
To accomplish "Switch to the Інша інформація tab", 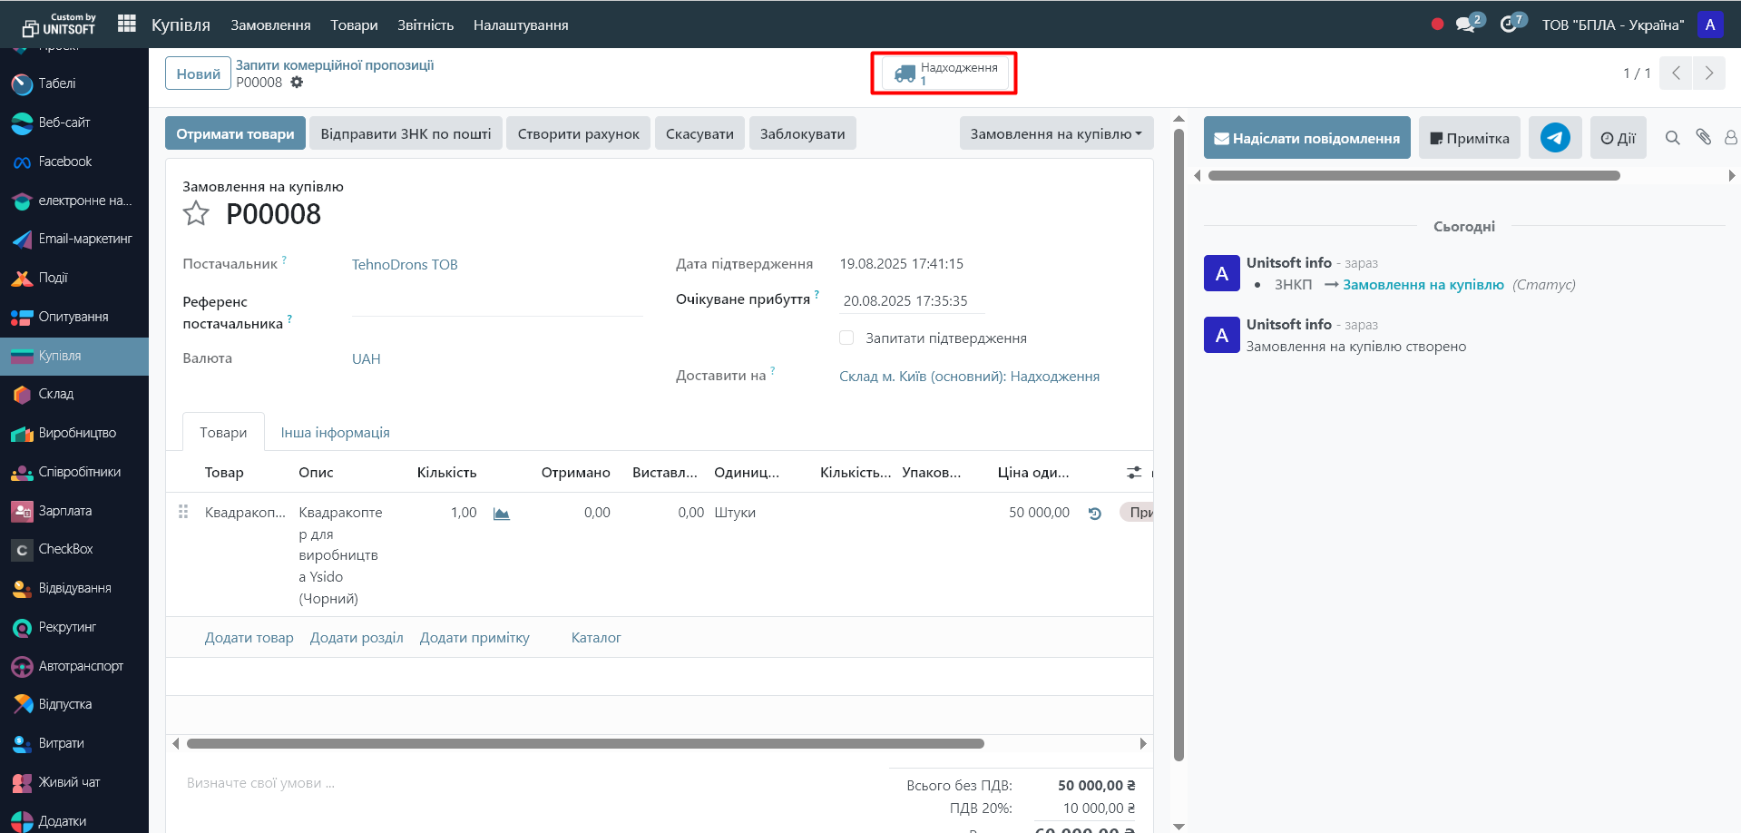I will pos(335,433).
